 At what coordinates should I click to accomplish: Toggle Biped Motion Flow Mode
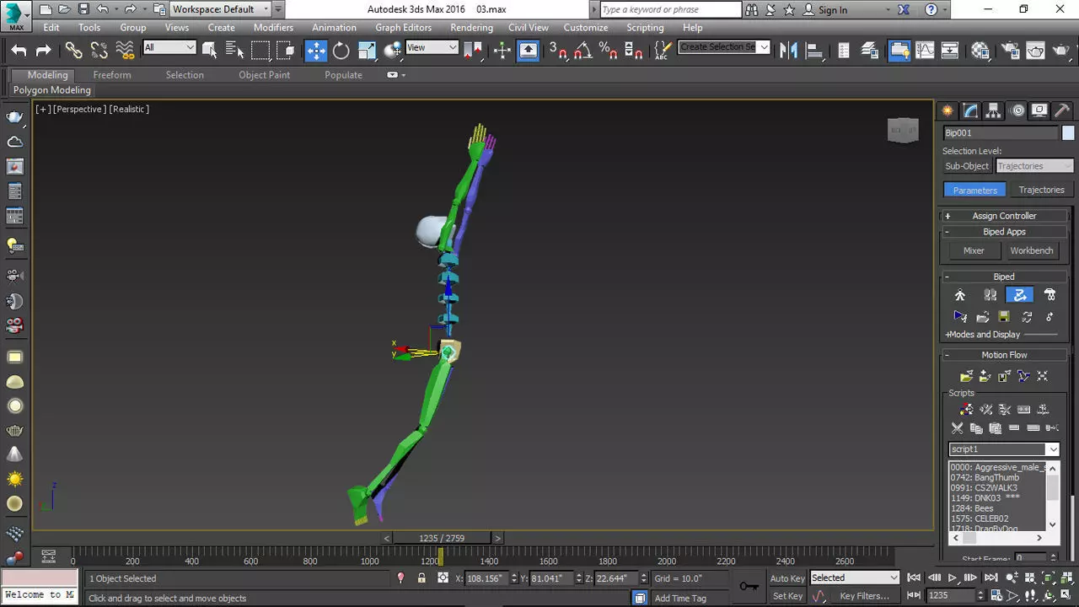1020,295
